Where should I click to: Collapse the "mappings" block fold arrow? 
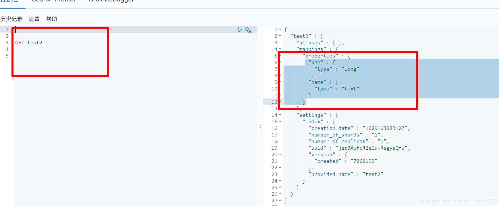click(x=280, y=49)
